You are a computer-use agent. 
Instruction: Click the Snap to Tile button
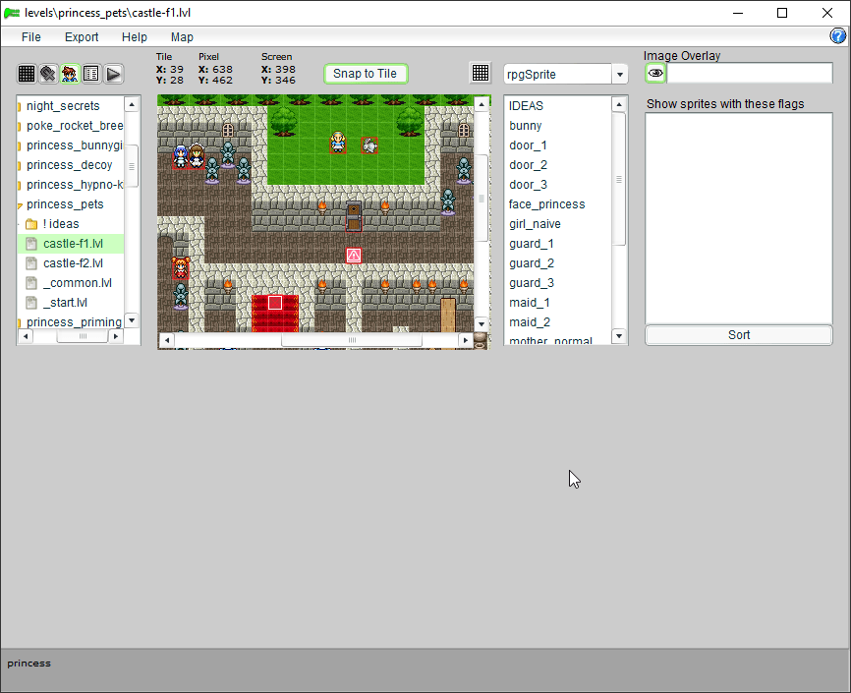pos(366,73)
